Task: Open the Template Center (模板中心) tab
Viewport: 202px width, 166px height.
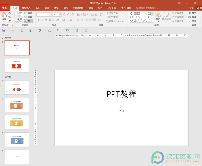Action: [26, 8]
